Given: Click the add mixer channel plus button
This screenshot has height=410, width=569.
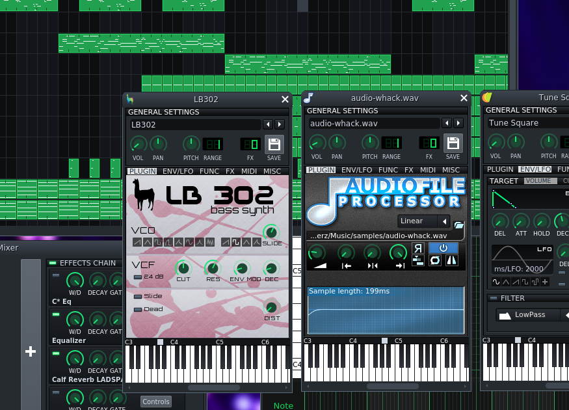Looking at the screenshot, I should (x=31, y=351).
